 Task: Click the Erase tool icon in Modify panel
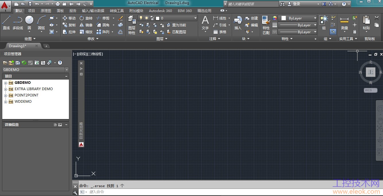point(121,18)
